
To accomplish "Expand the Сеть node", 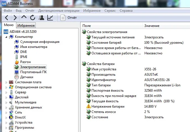I will pyautogui.click(x=6, y=113).
